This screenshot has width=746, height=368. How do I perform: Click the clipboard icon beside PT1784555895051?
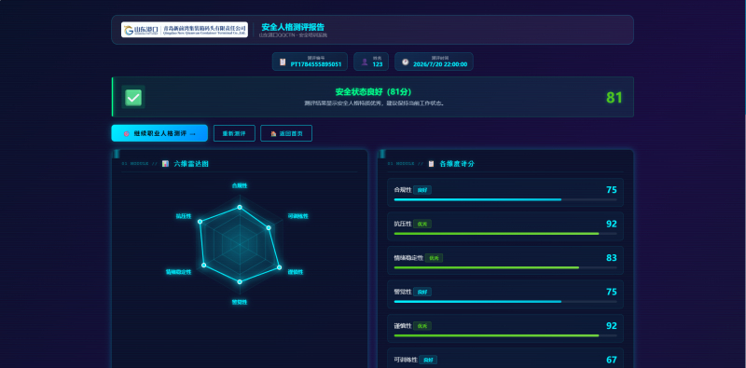coord(283,61)
